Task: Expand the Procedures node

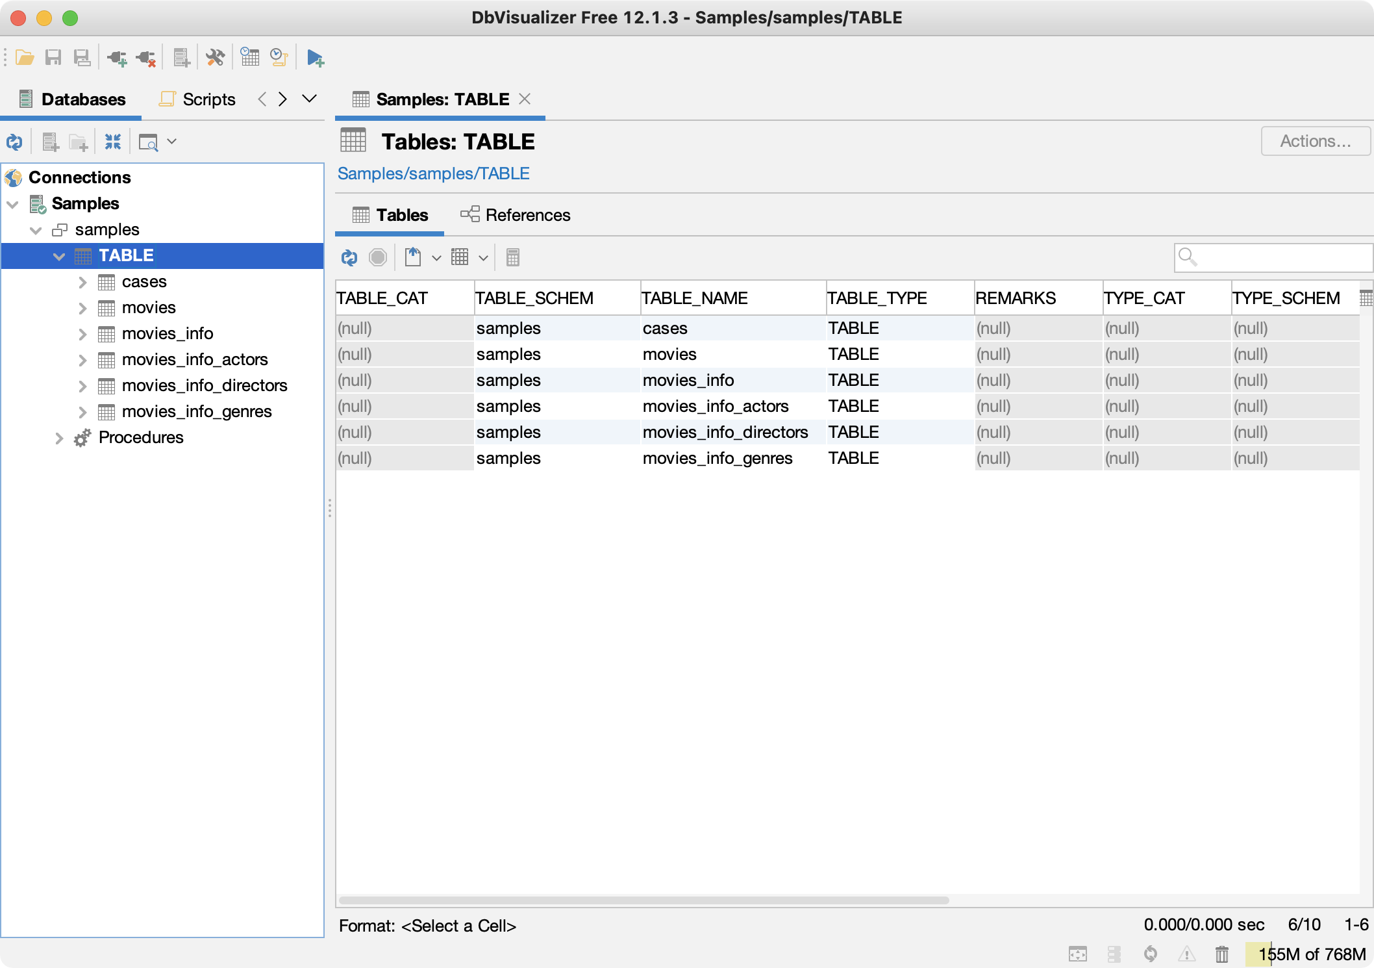Action: [x=59, y=438]
